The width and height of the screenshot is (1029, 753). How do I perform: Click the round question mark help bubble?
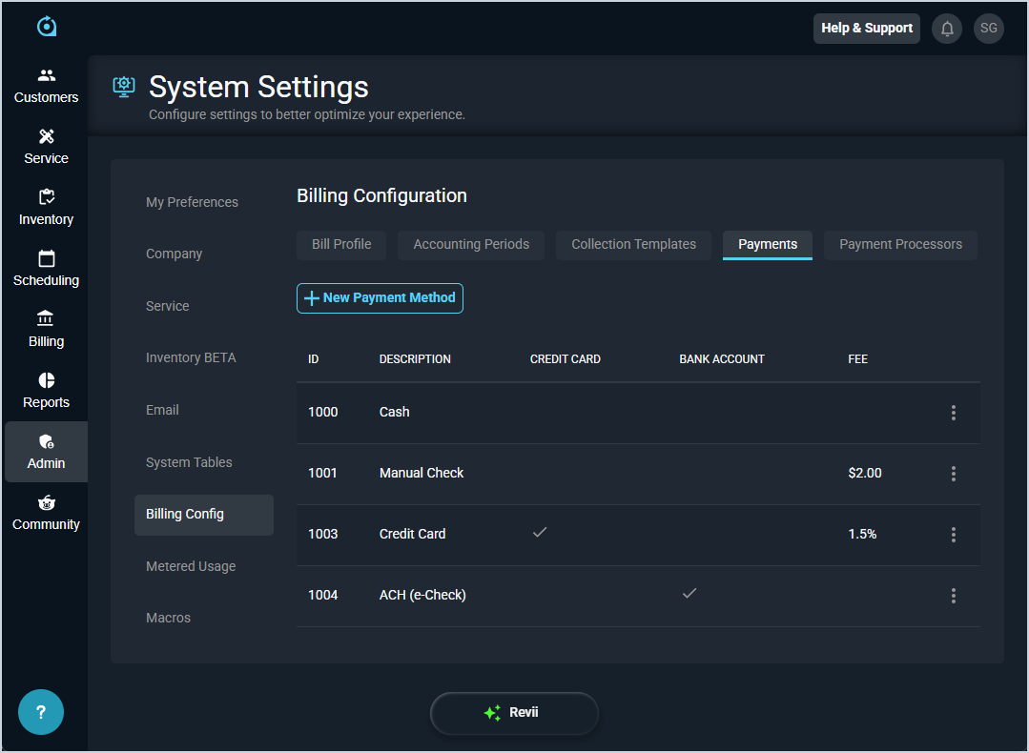(41, 712)
